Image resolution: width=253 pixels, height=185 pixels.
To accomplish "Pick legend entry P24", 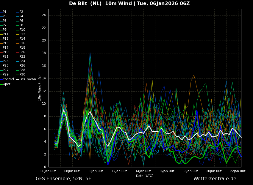I will [21, 61].
